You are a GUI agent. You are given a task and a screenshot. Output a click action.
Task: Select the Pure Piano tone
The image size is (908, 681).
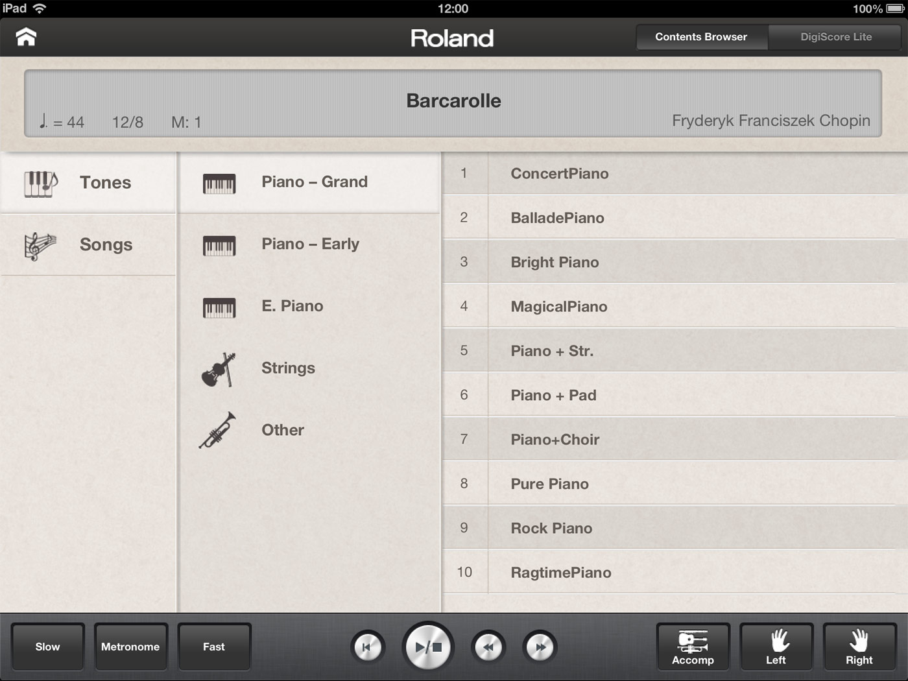pyautogui.click(x=675, y=484)
